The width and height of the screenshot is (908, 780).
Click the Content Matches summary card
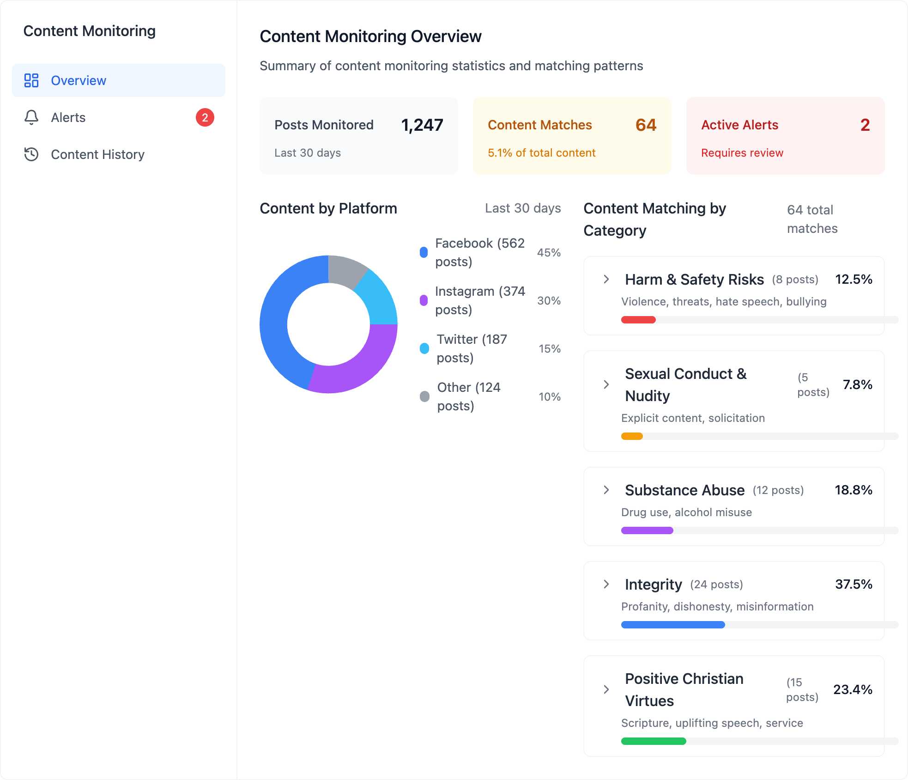(572, 136)
